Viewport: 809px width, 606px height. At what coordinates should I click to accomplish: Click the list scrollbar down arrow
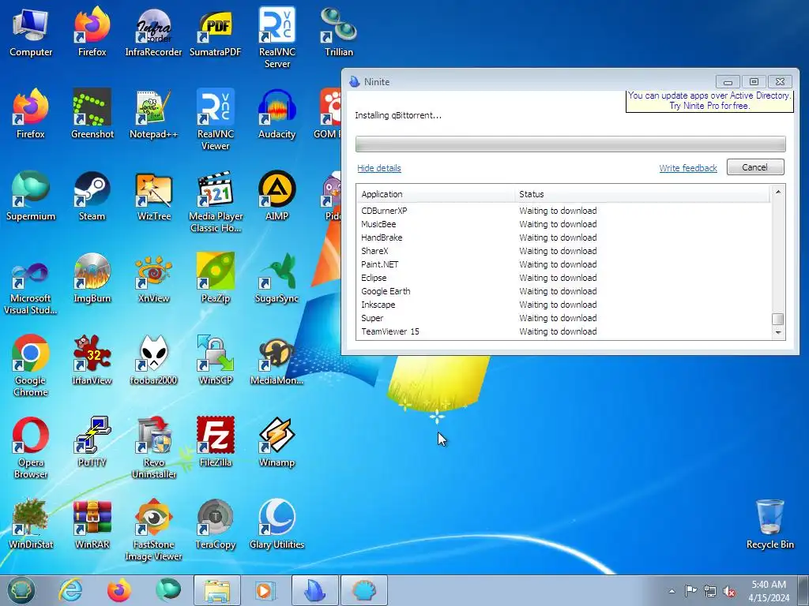[x=778, y=333]
